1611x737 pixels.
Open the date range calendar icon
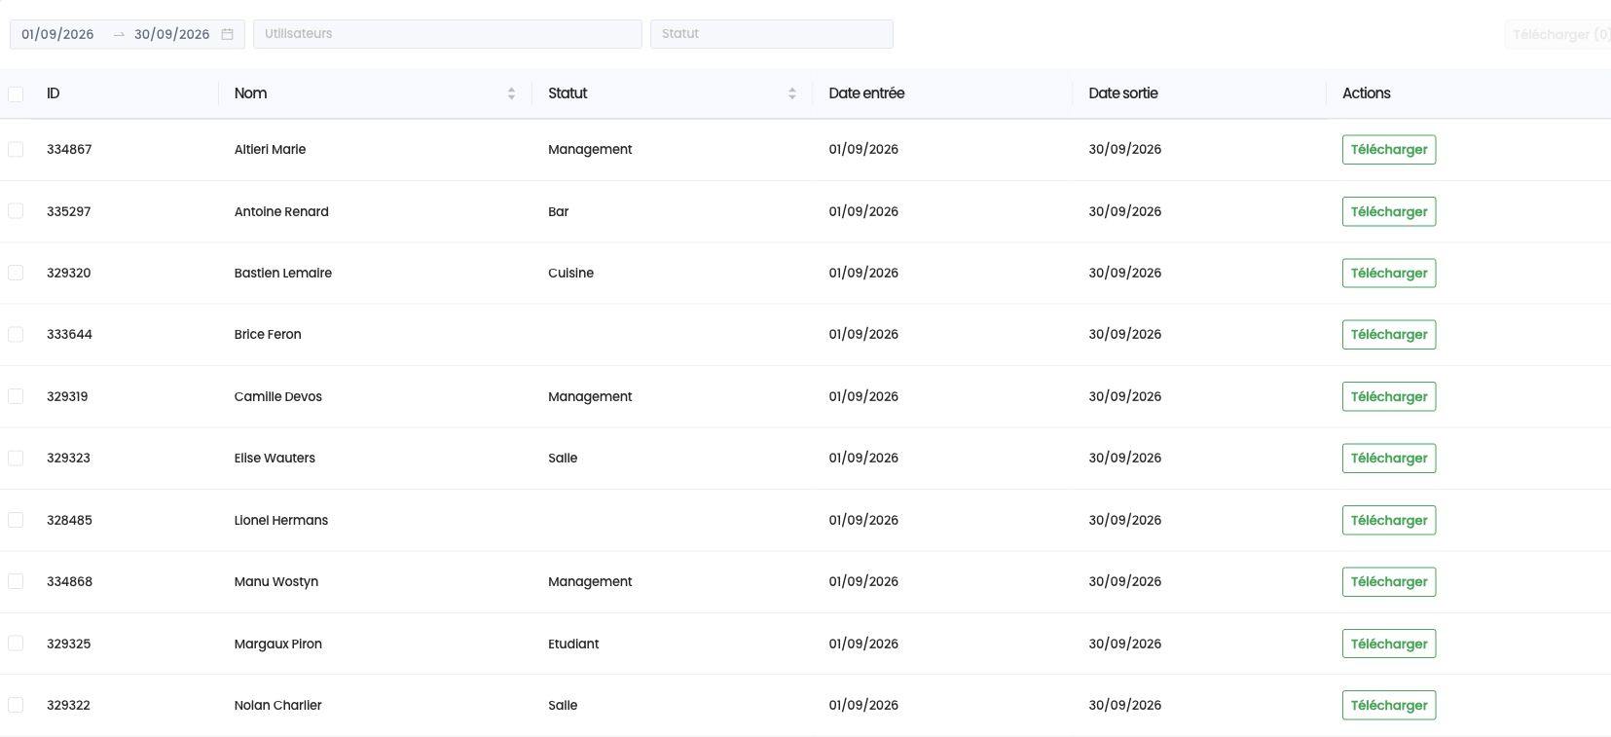pos(227,34)
